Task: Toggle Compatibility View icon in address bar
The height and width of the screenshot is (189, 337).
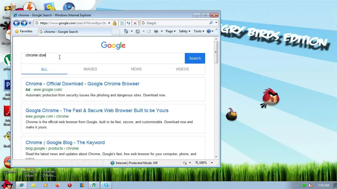Action: click(x=122, y=23)
